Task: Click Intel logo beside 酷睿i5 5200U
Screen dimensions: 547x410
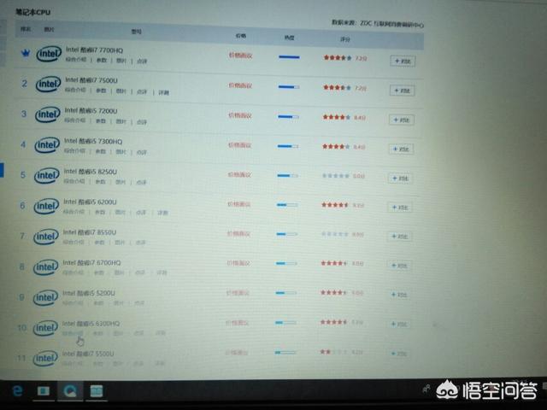Action: click(x=45, y=297)
